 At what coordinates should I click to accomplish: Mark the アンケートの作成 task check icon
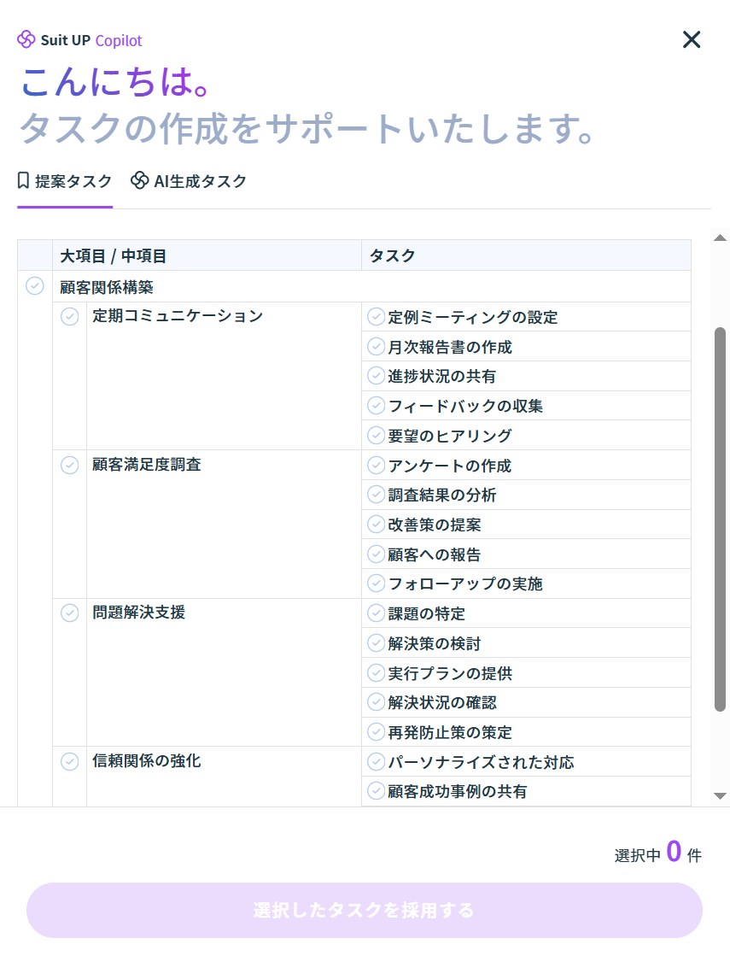pyautogui.click(x=376, y=466)
